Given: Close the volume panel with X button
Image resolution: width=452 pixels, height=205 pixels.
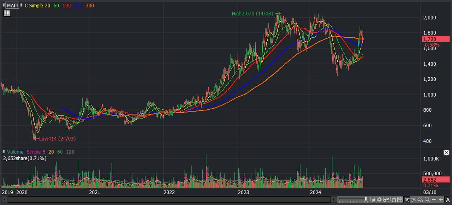Looking at the screenshot, I should point(446,152).
